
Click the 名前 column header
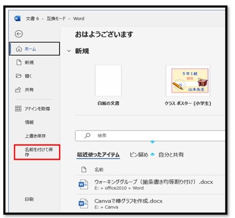(99, 170)
